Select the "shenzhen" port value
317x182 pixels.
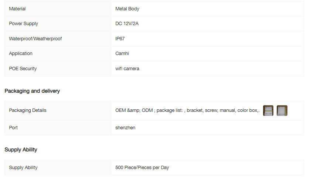125,128
